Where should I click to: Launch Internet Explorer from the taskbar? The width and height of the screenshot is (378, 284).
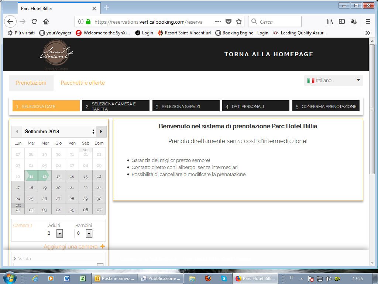tap(35, 278)
